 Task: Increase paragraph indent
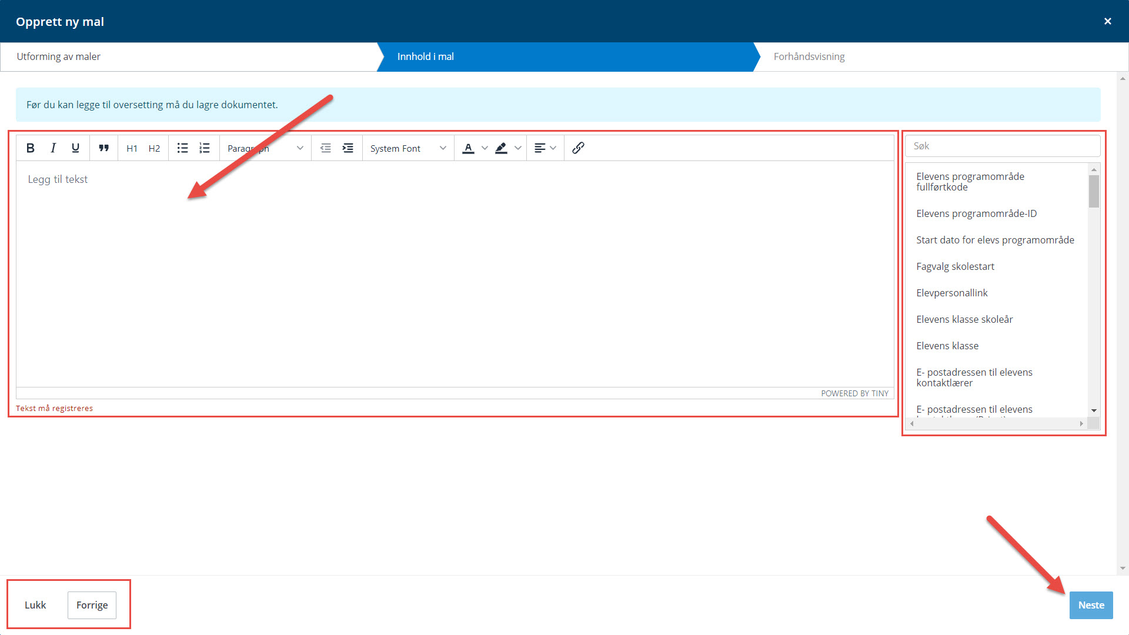point(348,148)
